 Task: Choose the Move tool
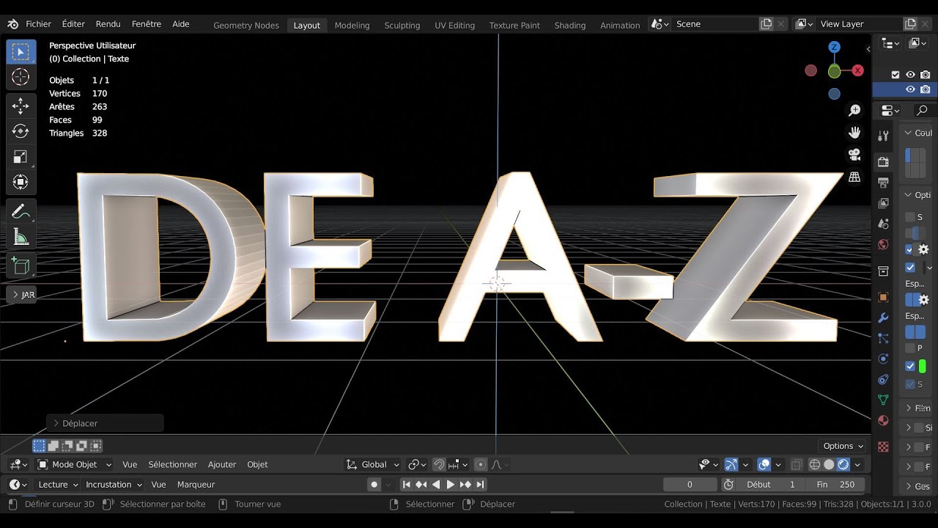pyautogui.click(x=21, y=106)
